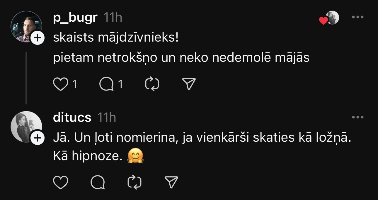Open ditucs username profile link

(72, 117)
